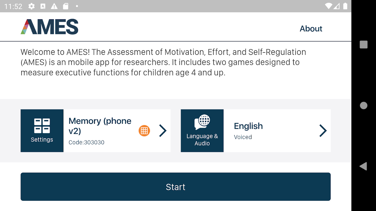
Task: Tap the Android recents square button
Action: pyautogui.click(x=364, y=45)
